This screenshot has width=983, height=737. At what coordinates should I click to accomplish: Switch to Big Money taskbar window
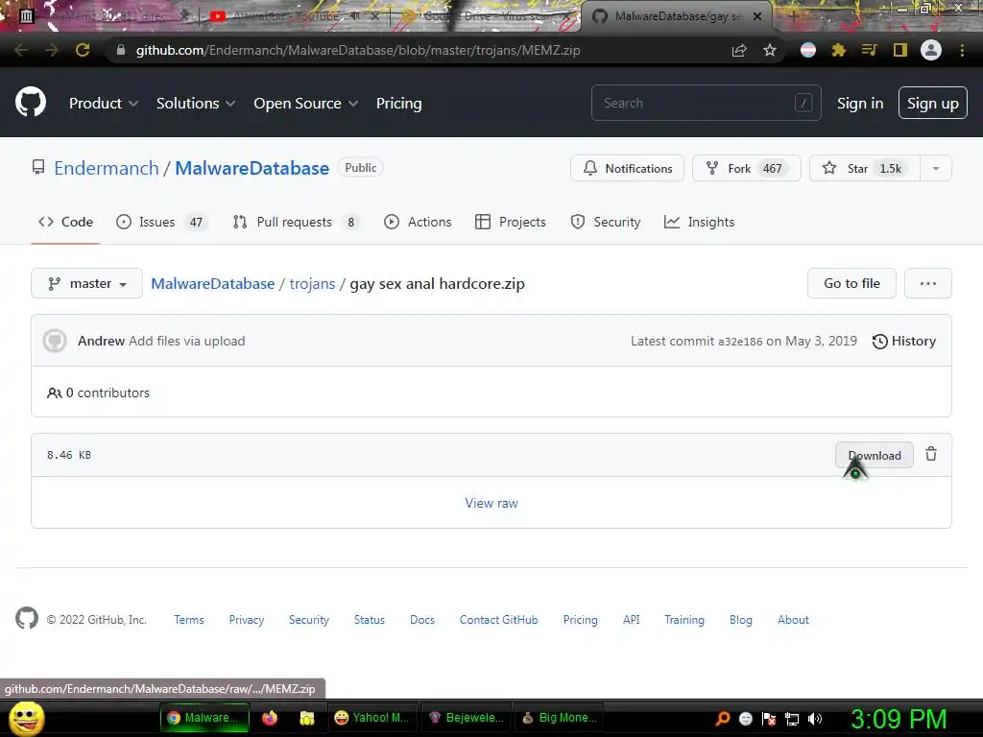pyautogui.click(x=558, y=718)
